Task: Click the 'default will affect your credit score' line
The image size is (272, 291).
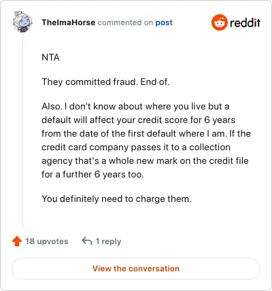Action: click(138, 120)
